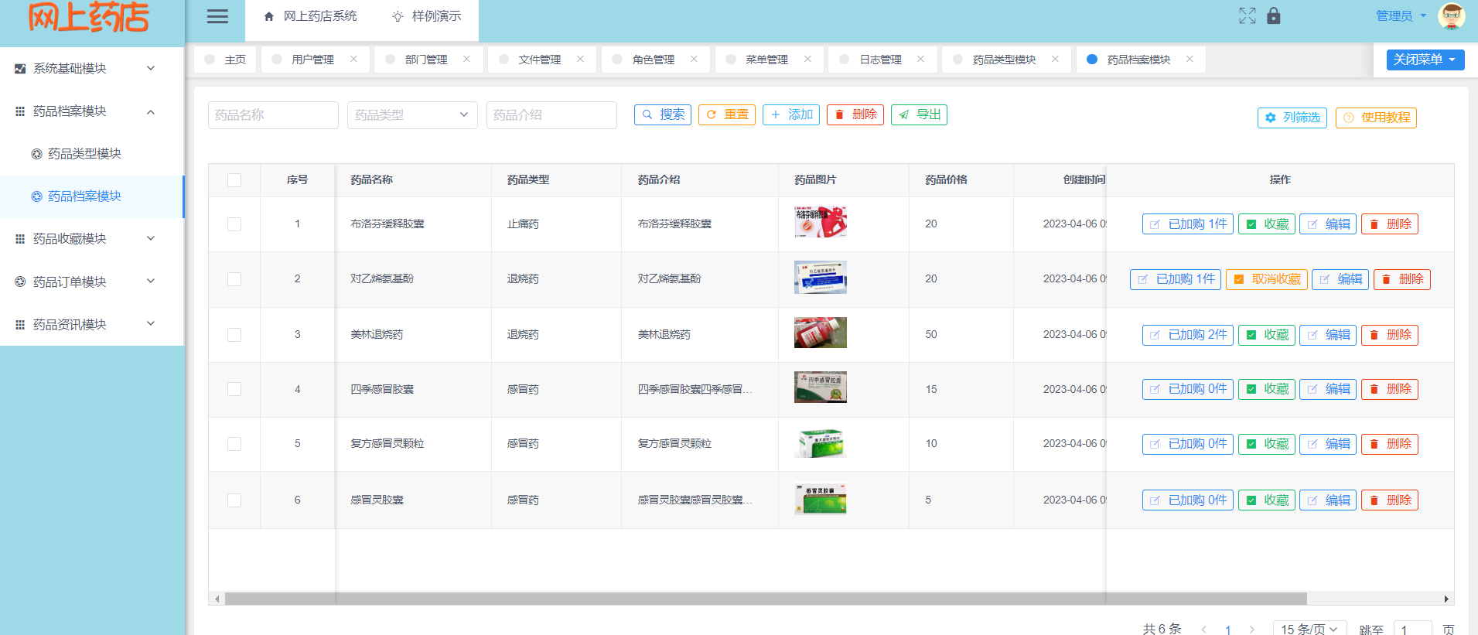Close the 角色管理 tab
Viewport: 1478px width, 635px height.
[694, 59]
